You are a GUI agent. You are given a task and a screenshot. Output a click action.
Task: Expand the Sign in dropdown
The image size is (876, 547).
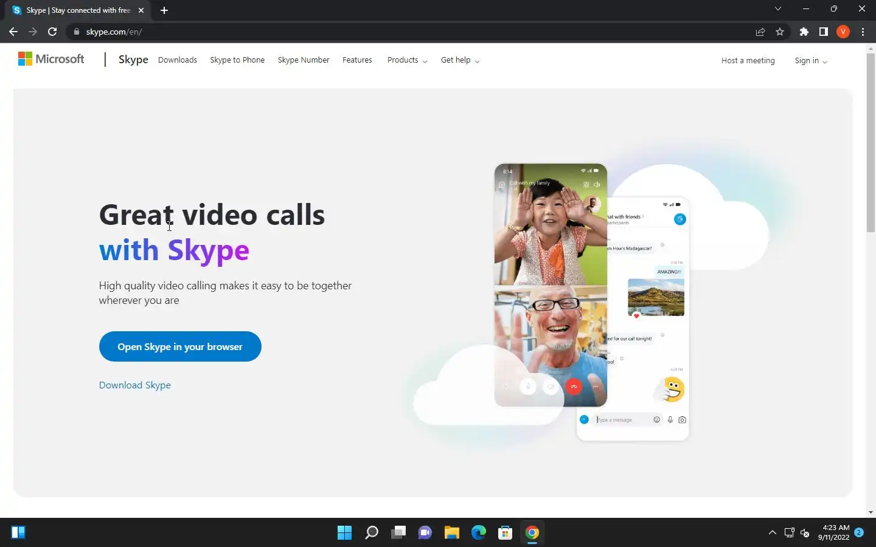[x=811, y=61]
